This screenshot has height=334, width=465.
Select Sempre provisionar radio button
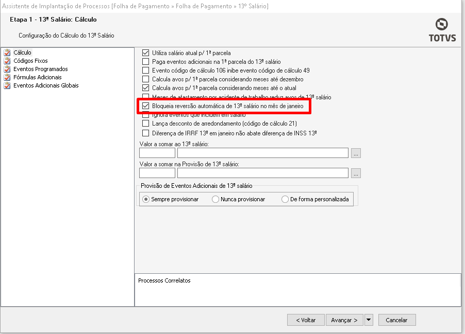(146, 199)
